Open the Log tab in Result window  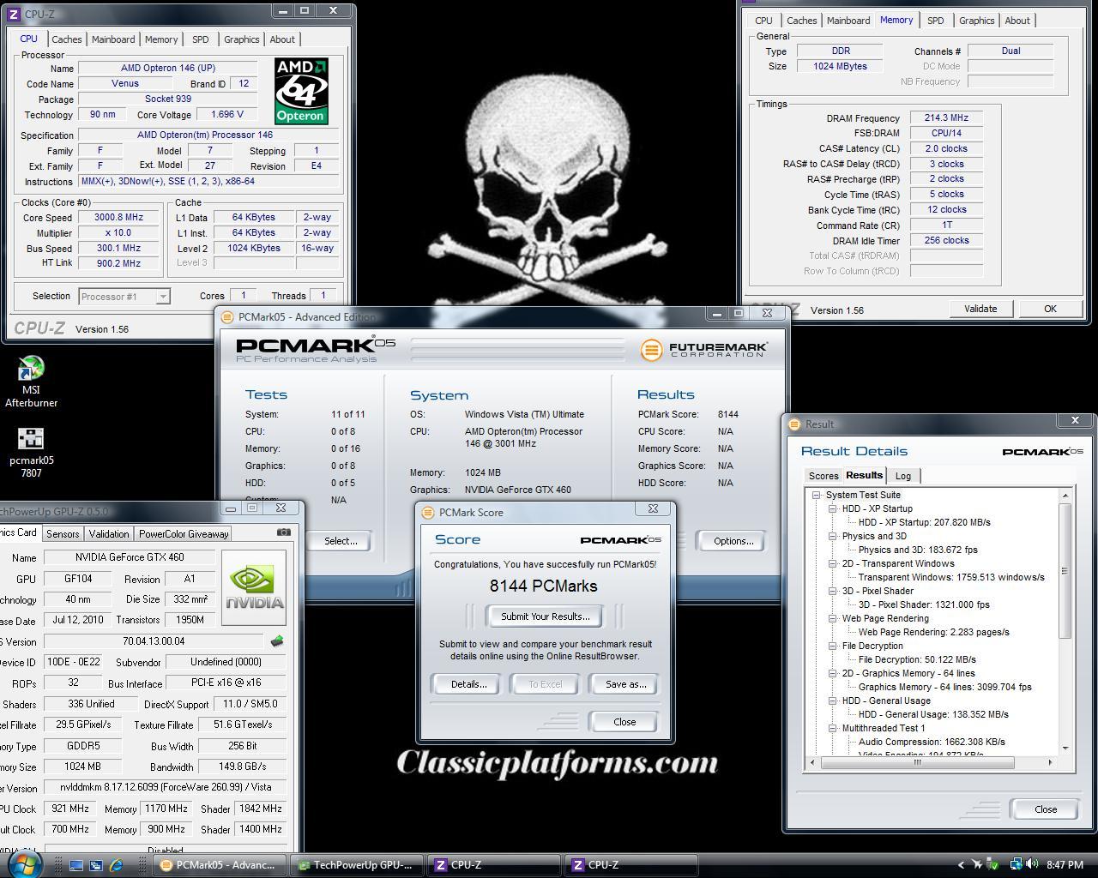click(903, 476)
